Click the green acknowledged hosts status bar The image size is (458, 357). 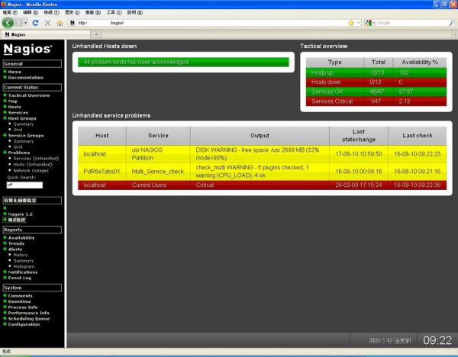[x=185, y=62]
